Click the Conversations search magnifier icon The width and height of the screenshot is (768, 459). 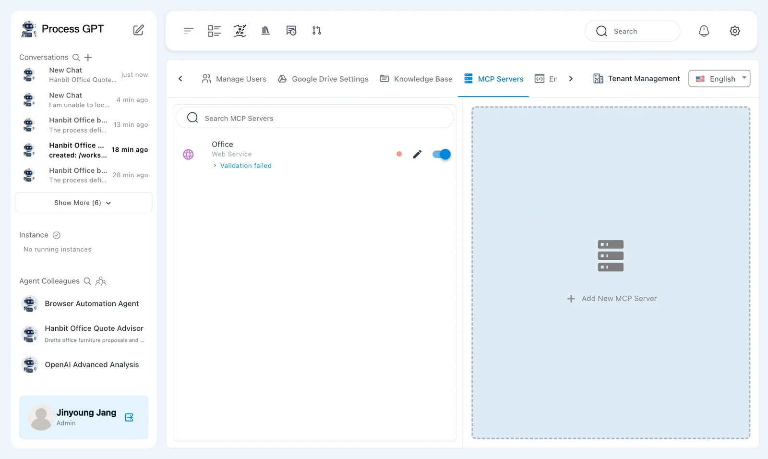pyautogui.click(x=76, y=57)
